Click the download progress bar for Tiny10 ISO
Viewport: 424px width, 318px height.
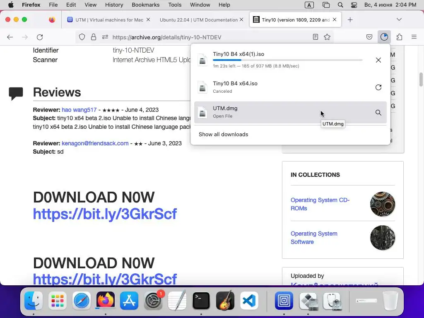pyautogui.click(x=287, y=60)
